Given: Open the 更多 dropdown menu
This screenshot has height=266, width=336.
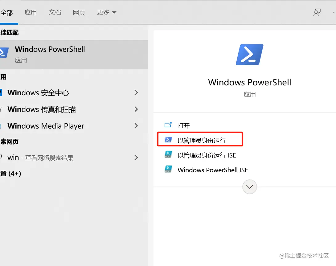Looking at the screenshot, I should (106, 12).
